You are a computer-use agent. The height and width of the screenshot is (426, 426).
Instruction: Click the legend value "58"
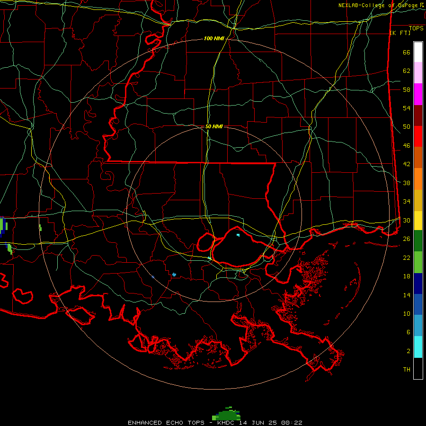pyautogui.click(x=407, y=89)
